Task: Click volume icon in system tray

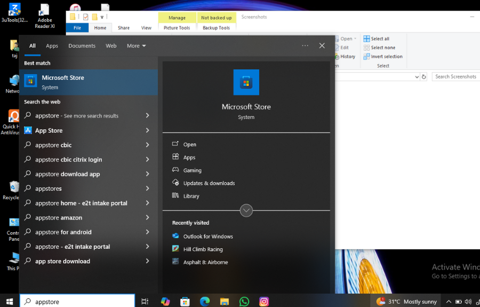Action: (468, 302)
